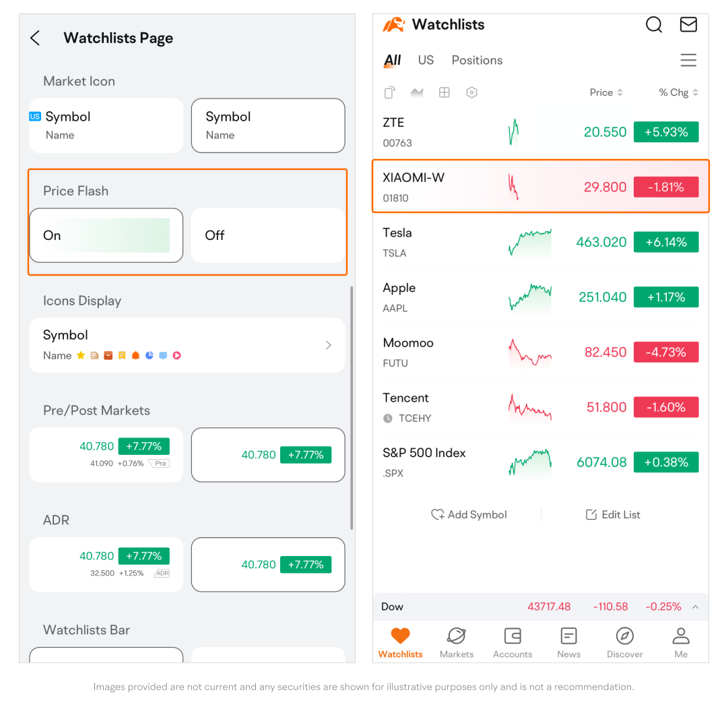Open Icons Display settings chevron
This screenshot has height=707, width=728.
(x=328, y=345)
